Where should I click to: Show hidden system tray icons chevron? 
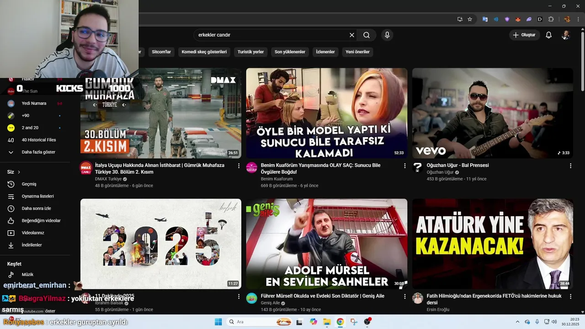tap(518, 322)
